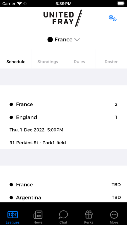Switch to the Rules tab

(x=79, y=62)
